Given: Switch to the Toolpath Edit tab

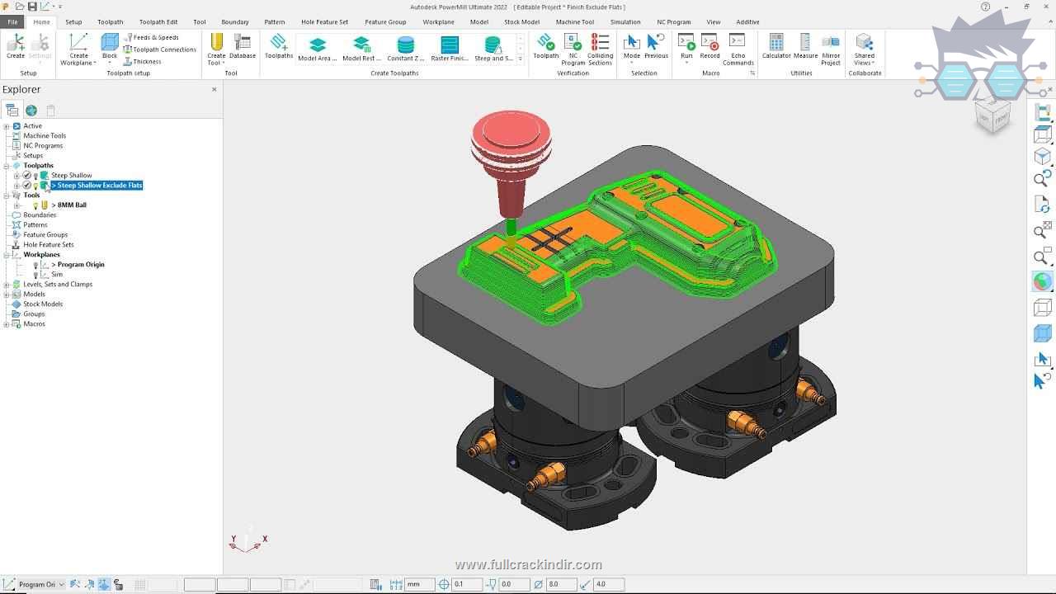Looking at the screenshot, I should point(158,21).
